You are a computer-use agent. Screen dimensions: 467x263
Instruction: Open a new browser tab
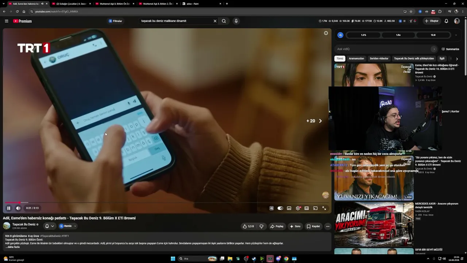(227, 4)
